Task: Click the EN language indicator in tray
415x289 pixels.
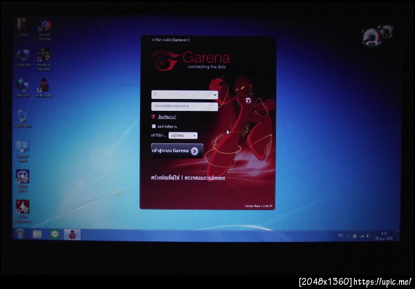Action: coord(340,236)
